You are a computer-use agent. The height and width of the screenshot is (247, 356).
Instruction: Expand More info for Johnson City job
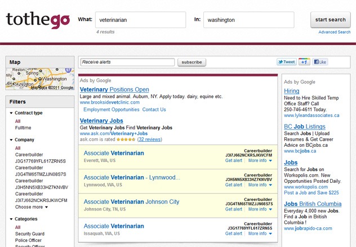[260, 209]
